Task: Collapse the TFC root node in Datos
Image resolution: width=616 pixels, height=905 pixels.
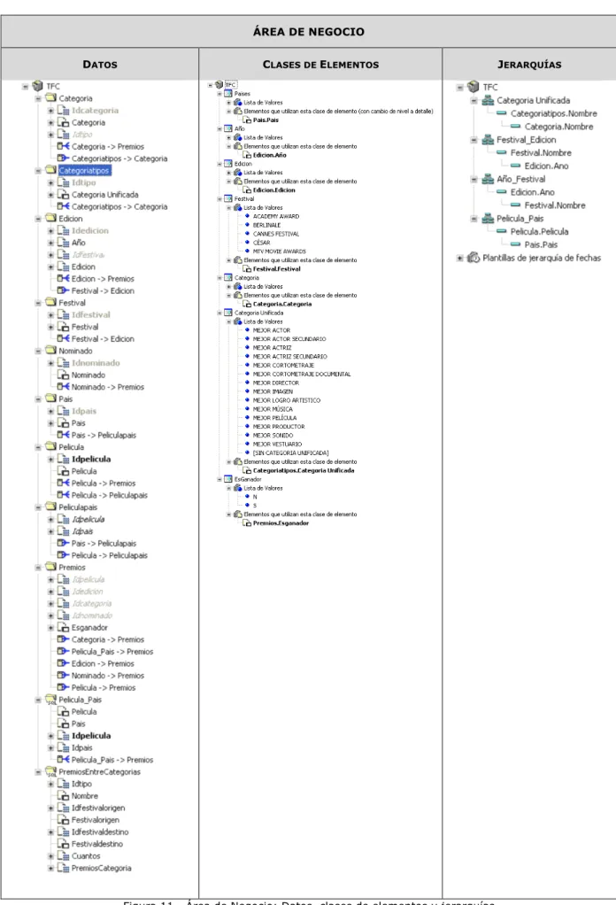Action: [26, 87]
